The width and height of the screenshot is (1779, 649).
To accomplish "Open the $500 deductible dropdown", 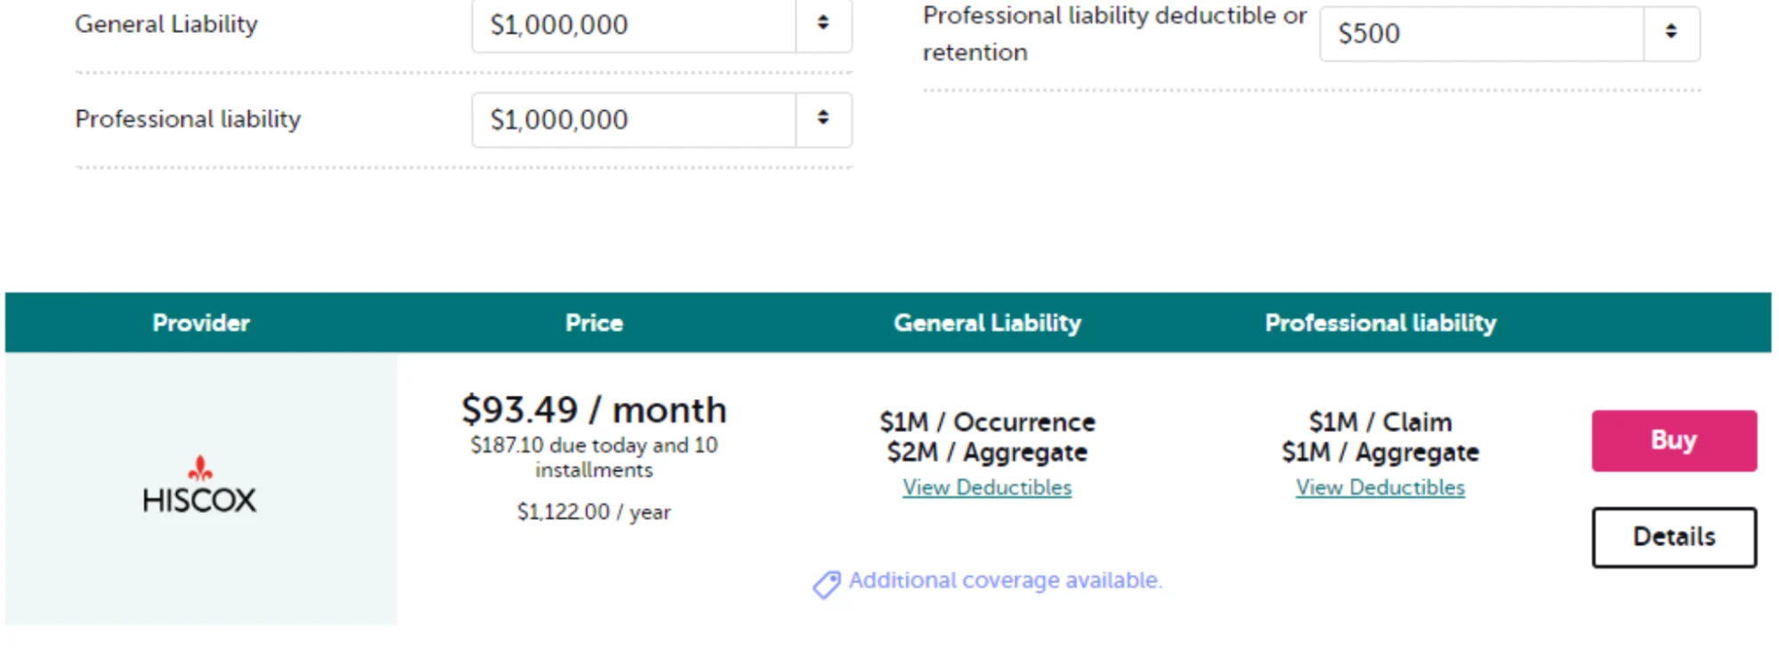I will pyautogui.click(x=1509, y=34).
